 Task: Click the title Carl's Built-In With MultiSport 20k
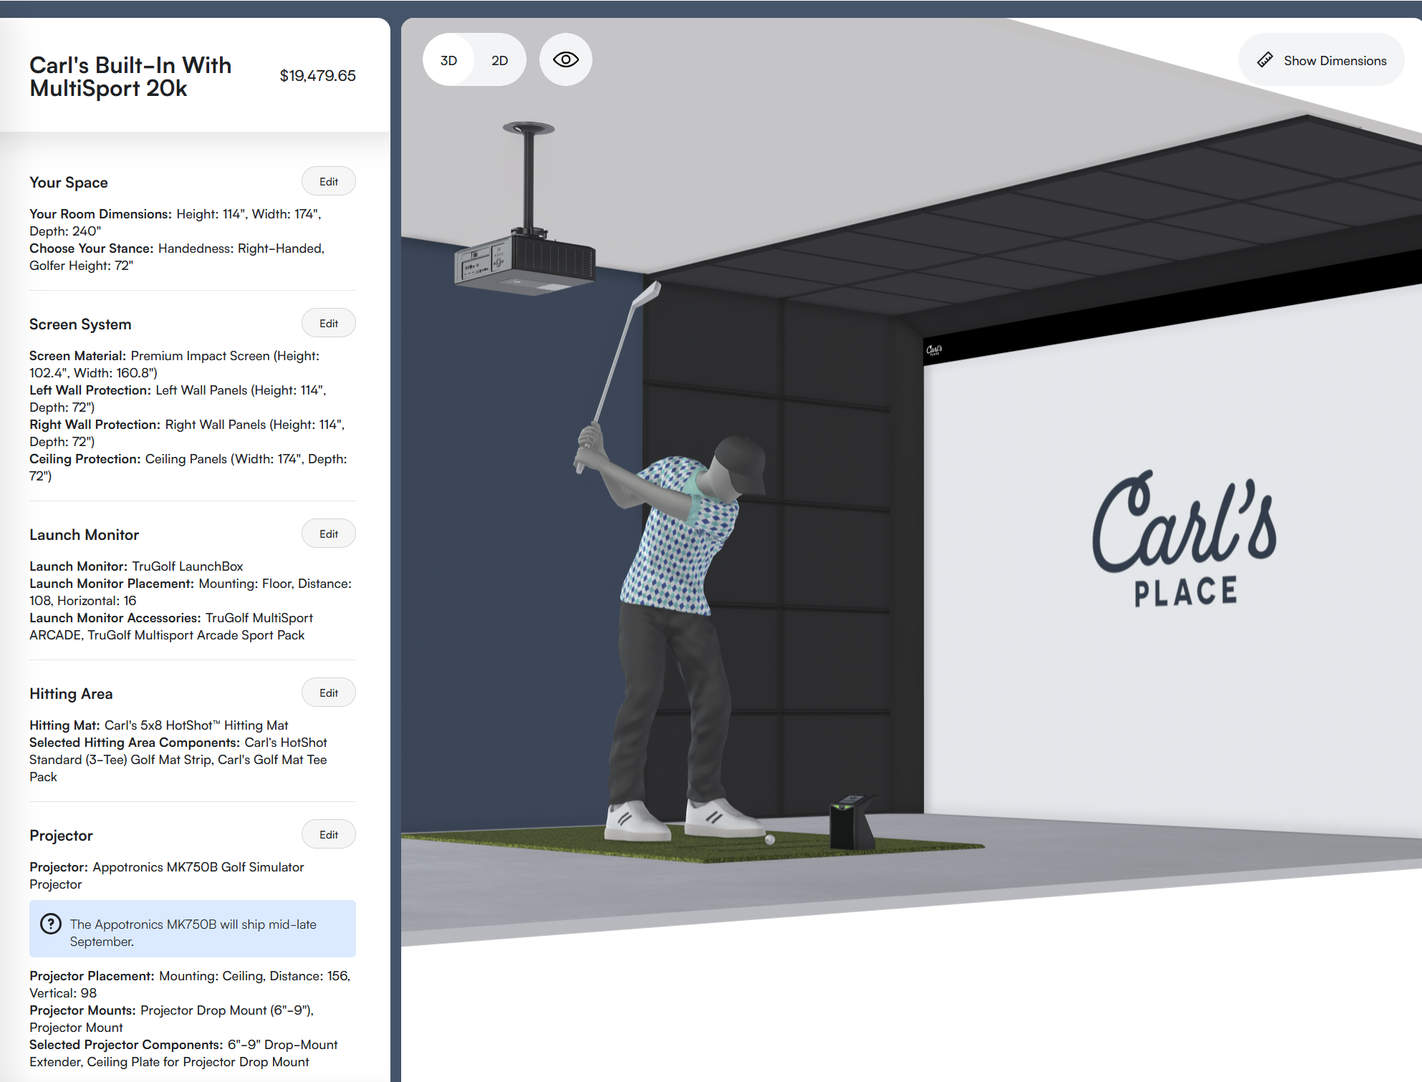coord(130,77)
